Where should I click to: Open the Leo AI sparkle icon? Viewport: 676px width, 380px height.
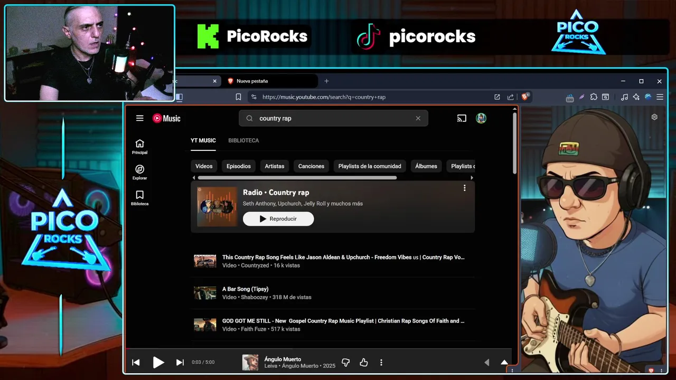click(x=636, y=97)
